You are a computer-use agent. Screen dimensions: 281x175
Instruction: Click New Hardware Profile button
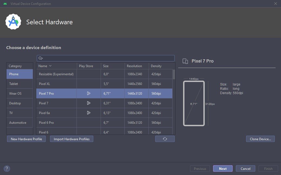26,139
